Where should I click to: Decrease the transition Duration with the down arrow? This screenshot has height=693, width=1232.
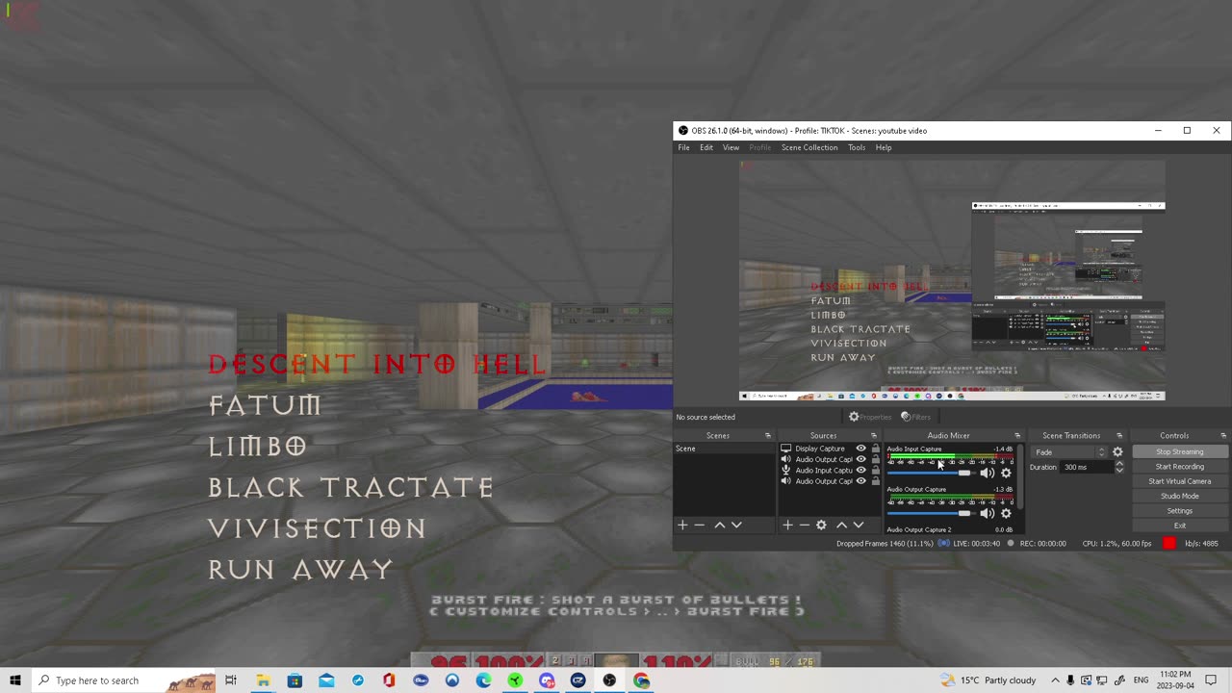click(x=1118, y=471)
